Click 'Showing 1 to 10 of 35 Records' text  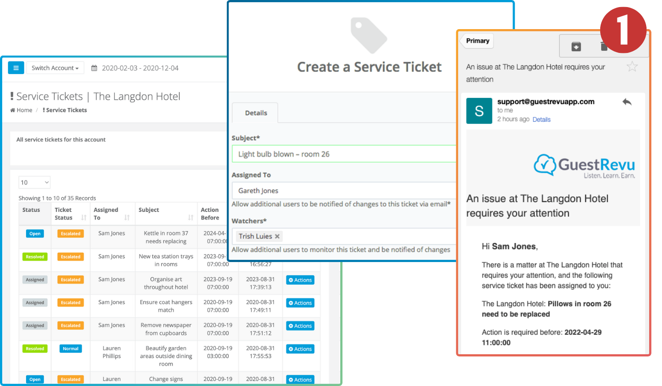click(57, 198)
